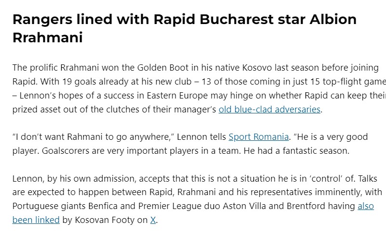Open the "old blue-clad adversaries" link
The width and height of the screenshot is (386, 234).
tap(269, 110)
